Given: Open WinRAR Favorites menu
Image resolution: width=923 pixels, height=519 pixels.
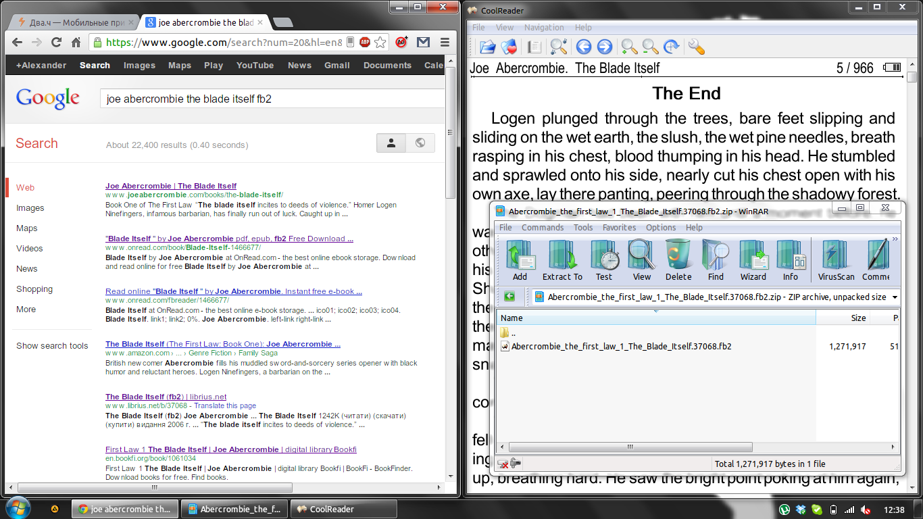Looking at the screenshot, I should [619, 228].
